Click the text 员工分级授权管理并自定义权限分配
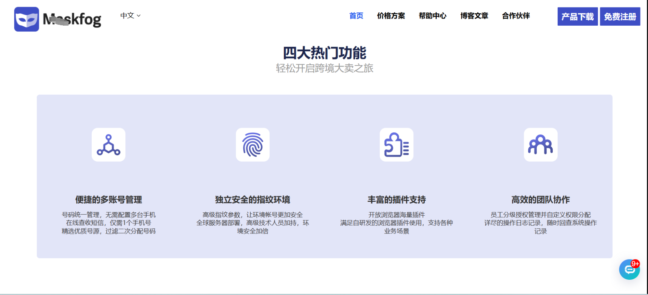Viewport: 648px width, 295px height. tap(541, 215)
